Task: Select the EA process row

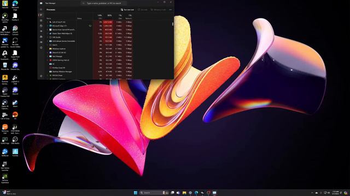Action: [89, 64]
